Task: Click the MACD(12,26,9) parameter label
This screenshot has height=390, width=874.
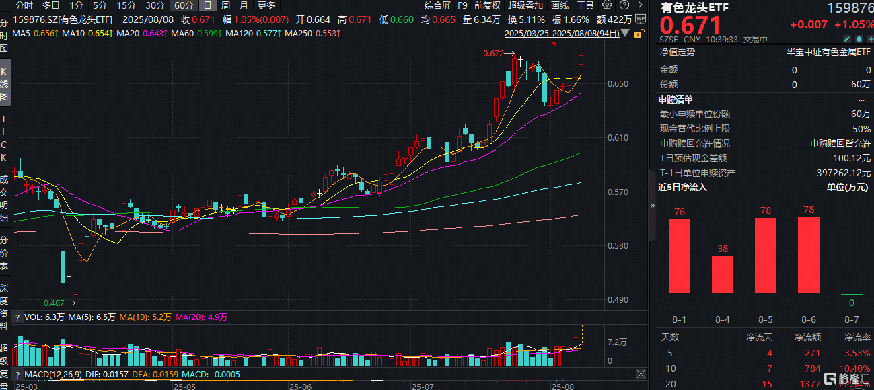Action: click(x=53, y=374)
